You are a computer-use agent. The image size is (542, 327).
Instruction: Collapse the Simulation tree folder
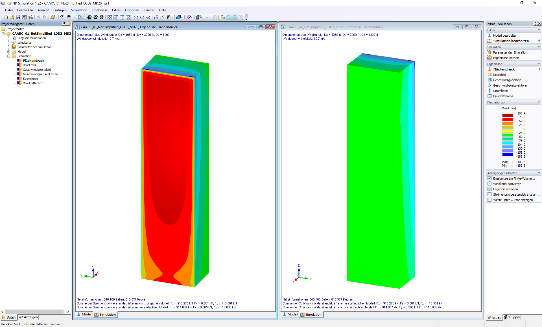8,56
